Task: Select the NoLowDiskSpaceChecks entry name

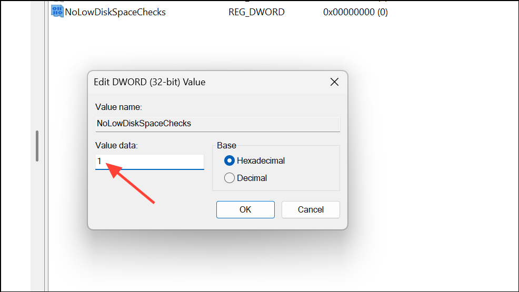Action: click(x=115, y=12)
